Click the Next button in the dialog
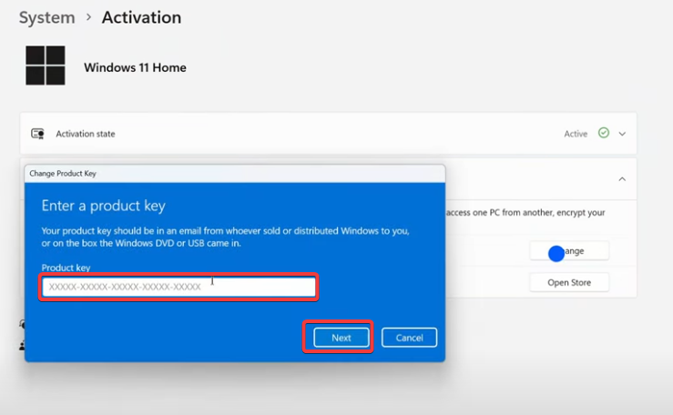Screen dimensions: 673x415 coord(342,338)
